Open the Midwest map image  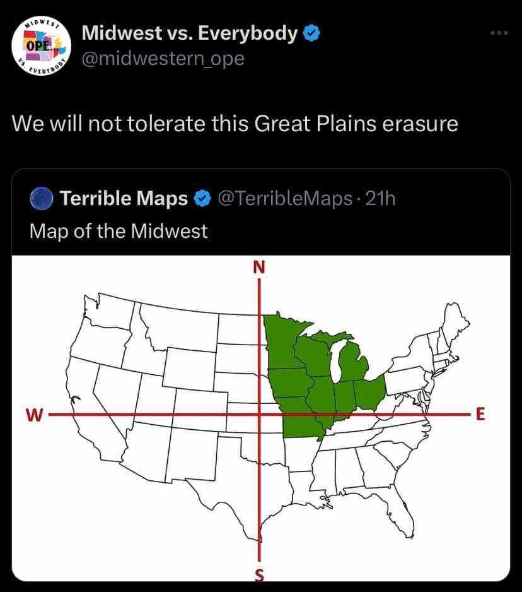click(x=261, y=418)
